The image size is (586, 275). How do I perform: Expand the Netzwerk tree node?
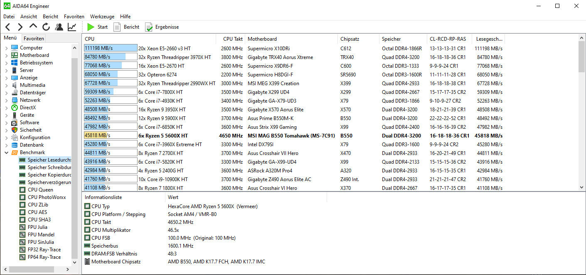(6, 100)
